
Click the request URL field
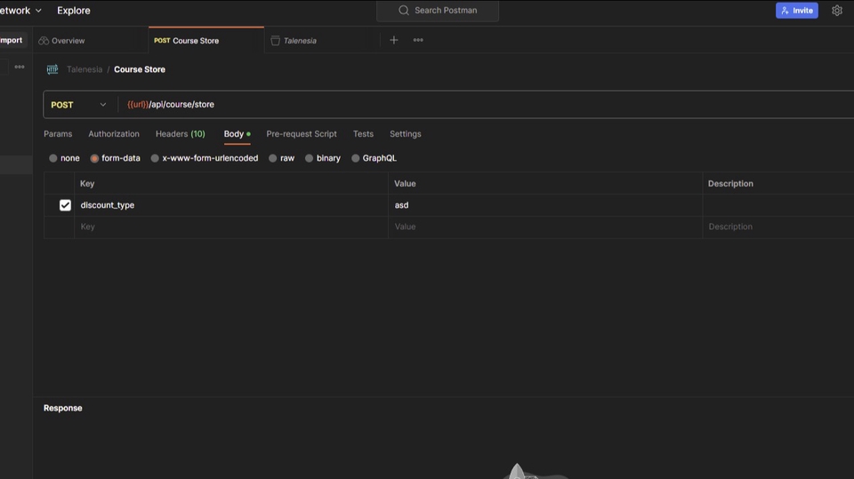487,105
